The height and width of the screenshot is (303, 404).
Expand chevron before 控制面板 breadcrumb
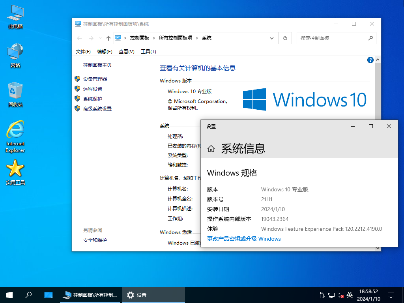pos(125,38)
